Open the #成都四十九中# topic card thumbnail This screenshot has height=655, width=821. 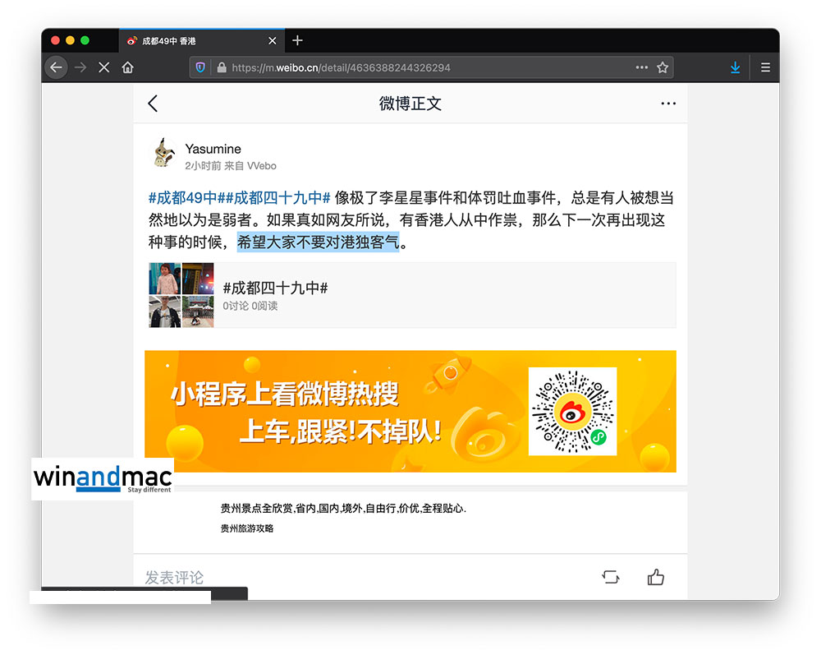pyautogui.click(x=181, y=295)
